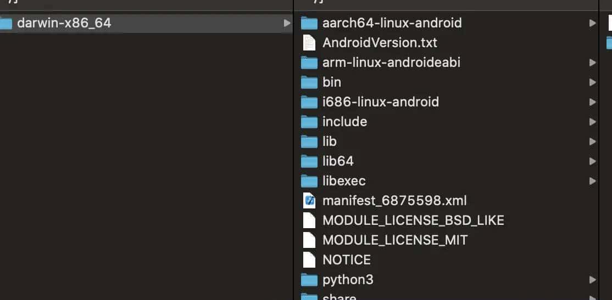
Task: Expand the bin folder arrow
Action: (x=592, y=83)
